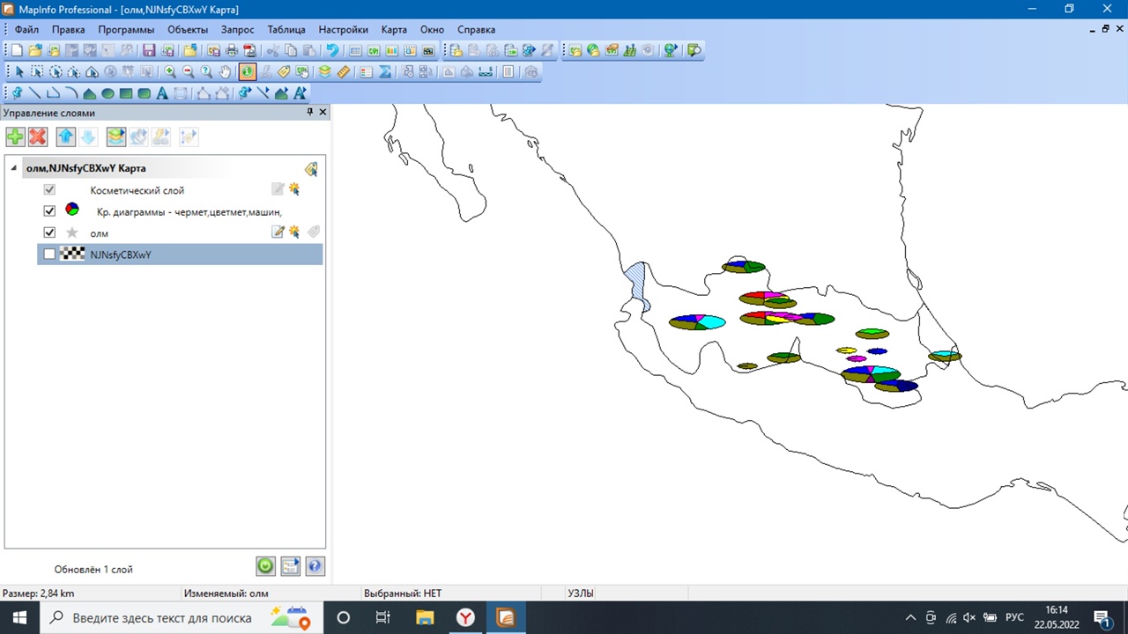Collapse the олм,NJNsfyCBXwY Карта tree node
Viewport: 1128px width, 634px height.
pyautogui.click(x=13, y=168)
